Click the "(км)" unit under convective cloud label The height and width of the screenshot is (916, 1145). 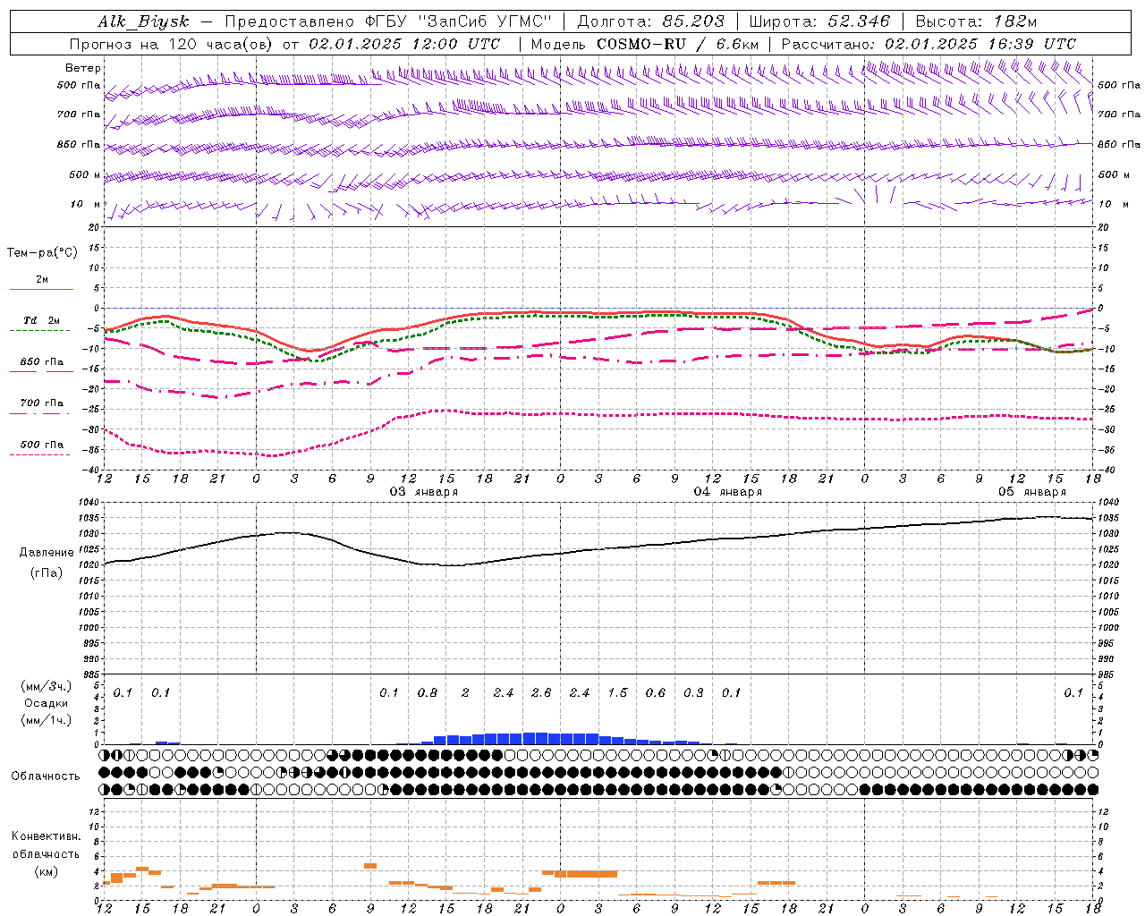(x=46, y=871)
